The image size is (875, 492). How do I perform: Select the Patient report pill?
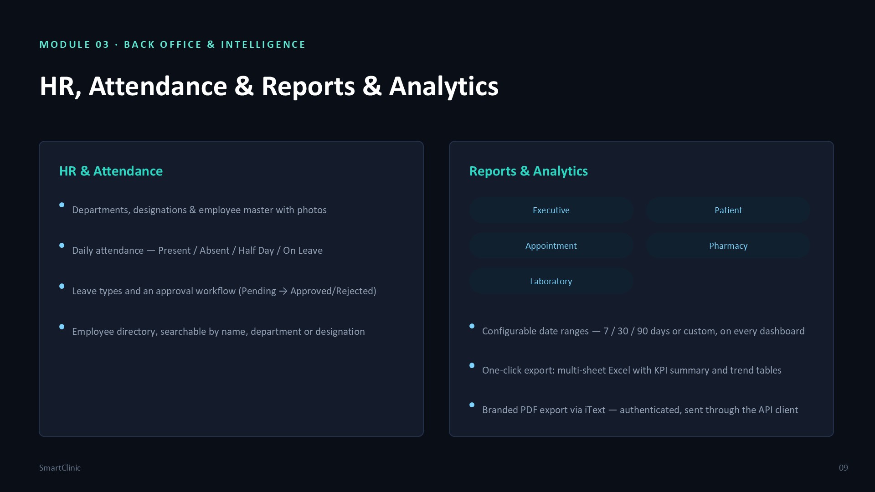click(728, 210)
